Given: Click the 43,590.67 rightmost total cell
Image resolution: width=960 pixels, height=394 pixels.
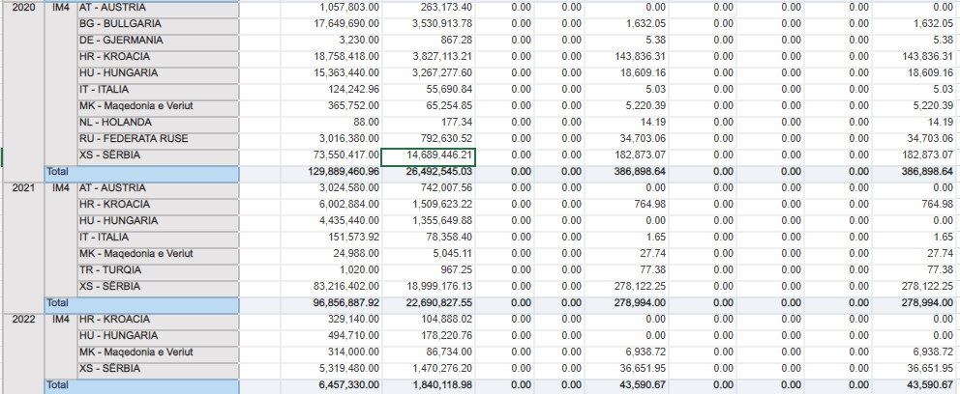Looking at the screenshot, I should (915, 386).
